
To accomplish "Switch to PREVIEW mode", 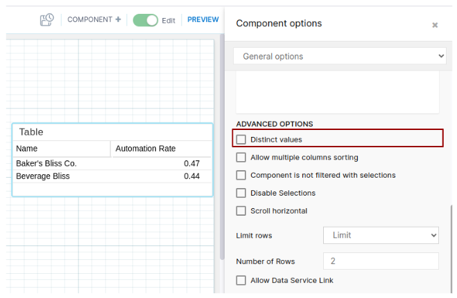I will 202,20.
